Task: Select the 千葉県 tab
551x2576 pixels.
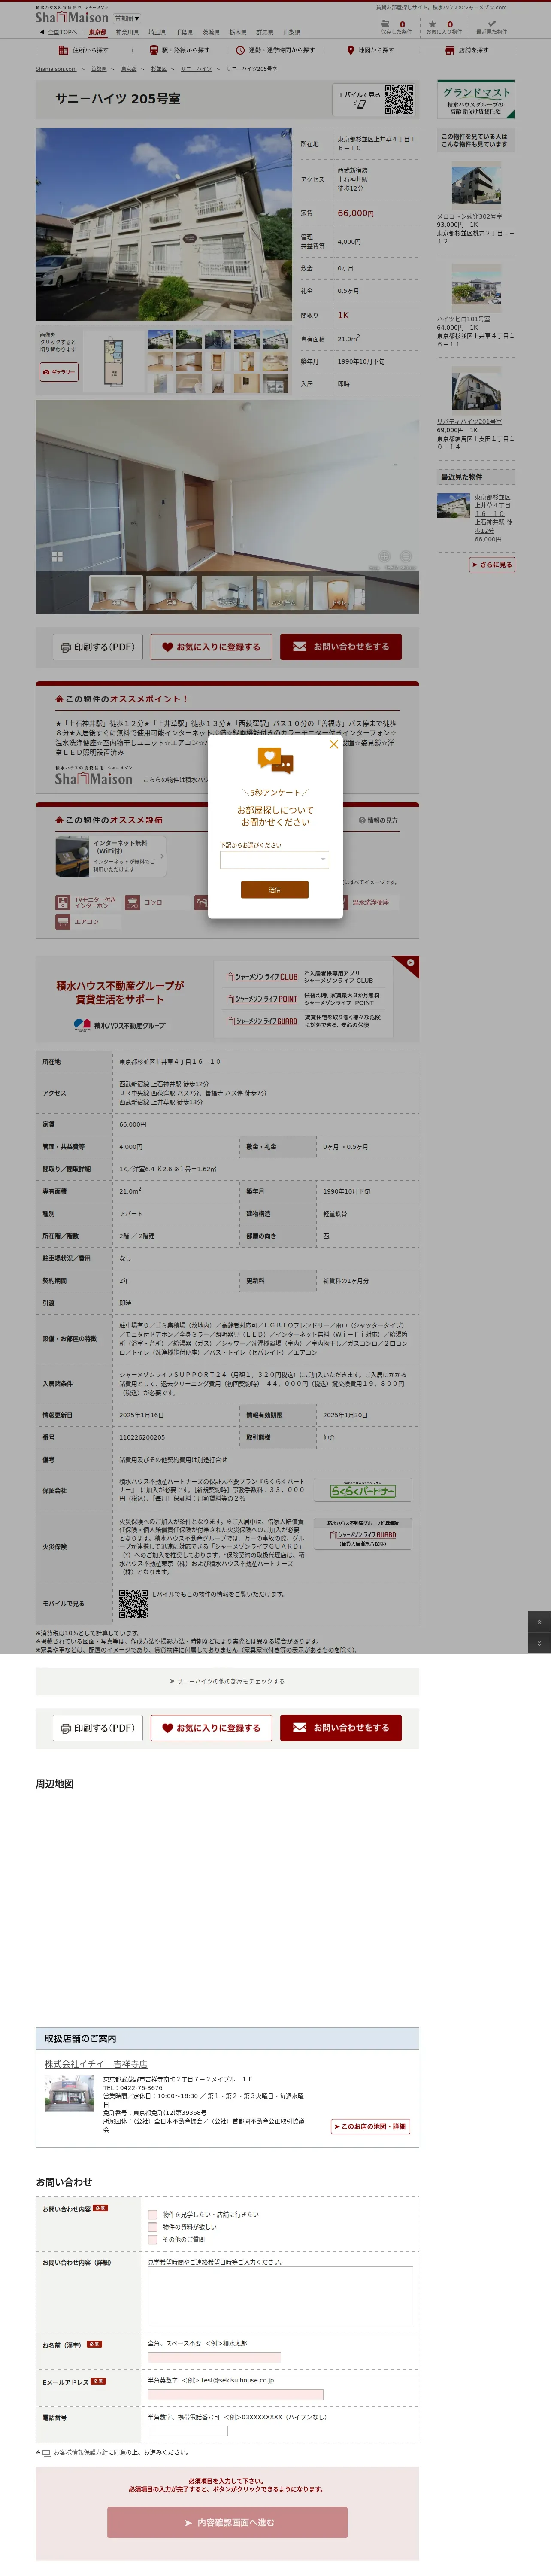Action: click(184, 32)
